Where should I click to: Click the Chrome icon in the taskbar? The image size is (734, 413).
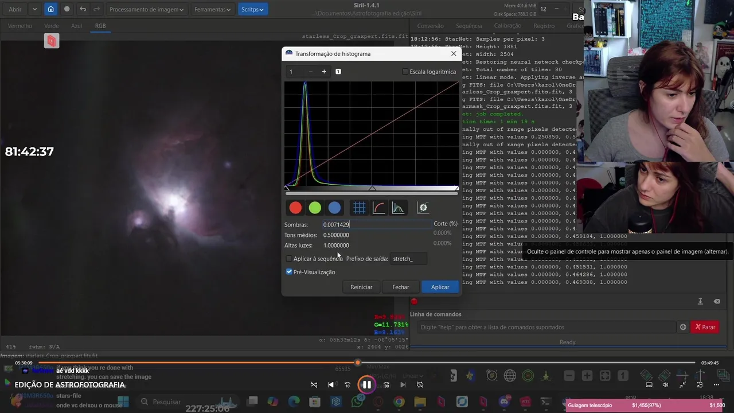pos(399,402)
